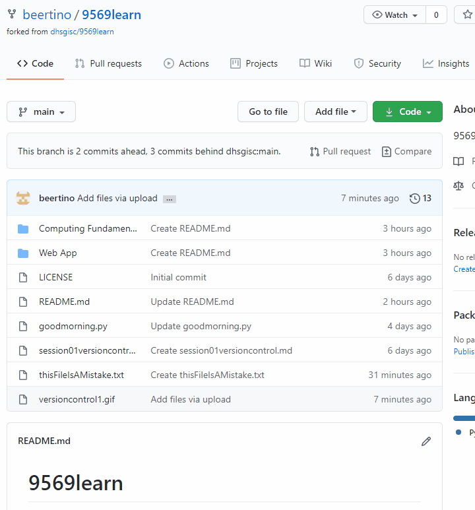Switch to the Actions tab
Screen dimensions: 475x510
tap(186, 63)
